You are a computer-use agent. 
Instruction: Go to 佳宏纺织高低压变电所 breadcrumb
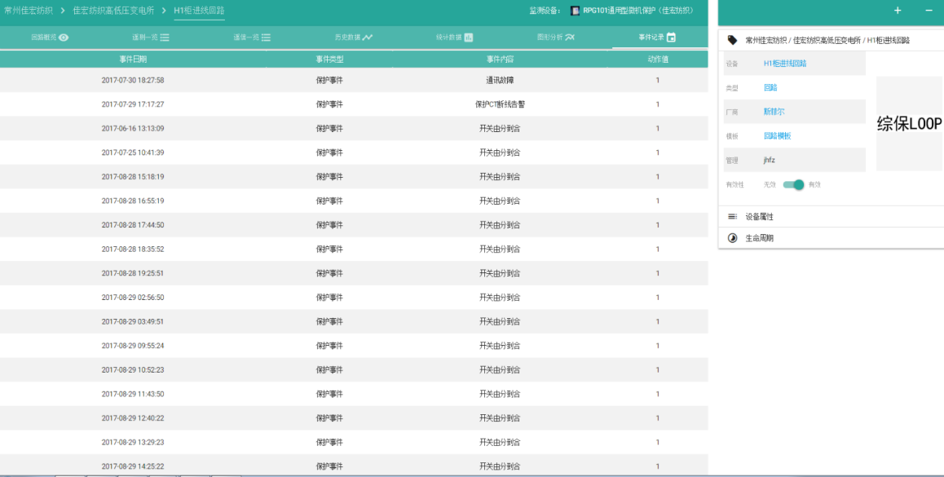[113, 11]
